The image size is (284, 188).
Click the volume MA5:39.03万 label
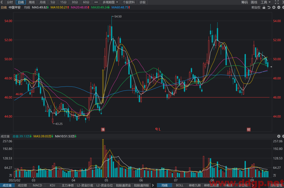click(43, 136)
